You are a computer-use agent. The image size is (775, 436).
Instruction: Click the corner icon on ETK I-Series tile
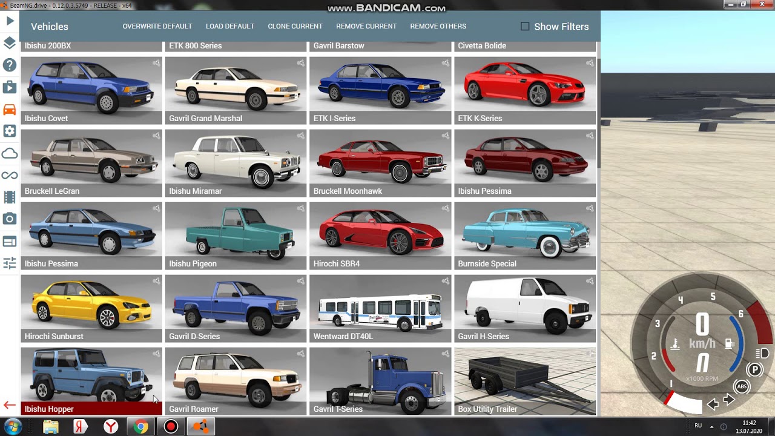[446, 63]
